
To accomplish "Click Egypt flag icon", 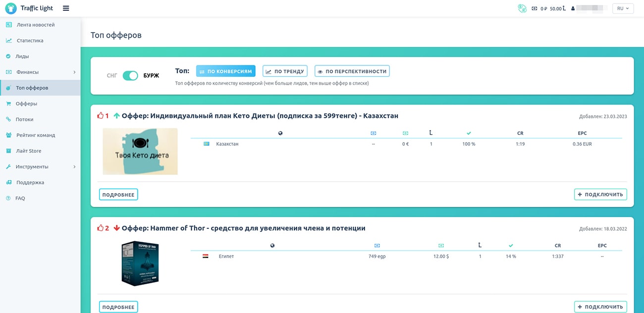I will [x=206, y=256].
